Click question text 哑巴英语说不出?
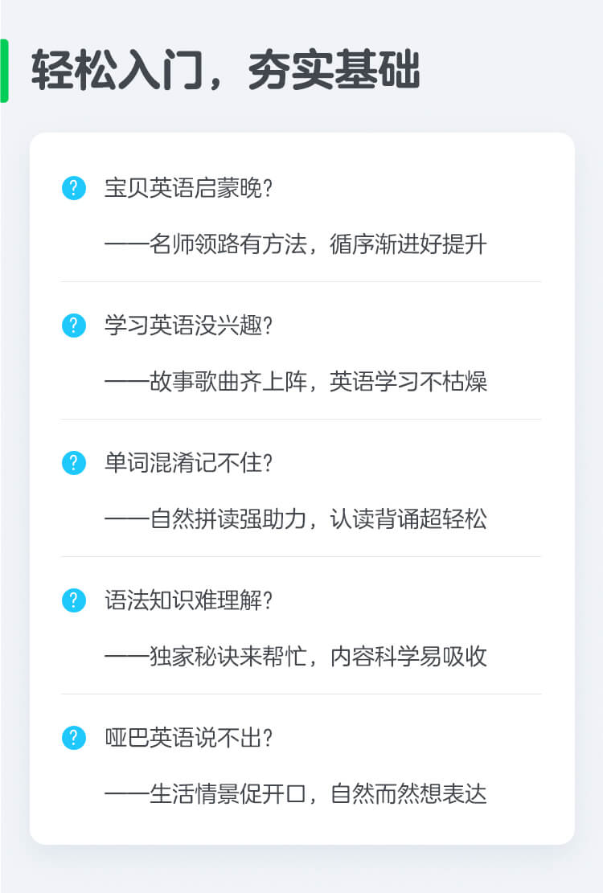 point(188,738)
